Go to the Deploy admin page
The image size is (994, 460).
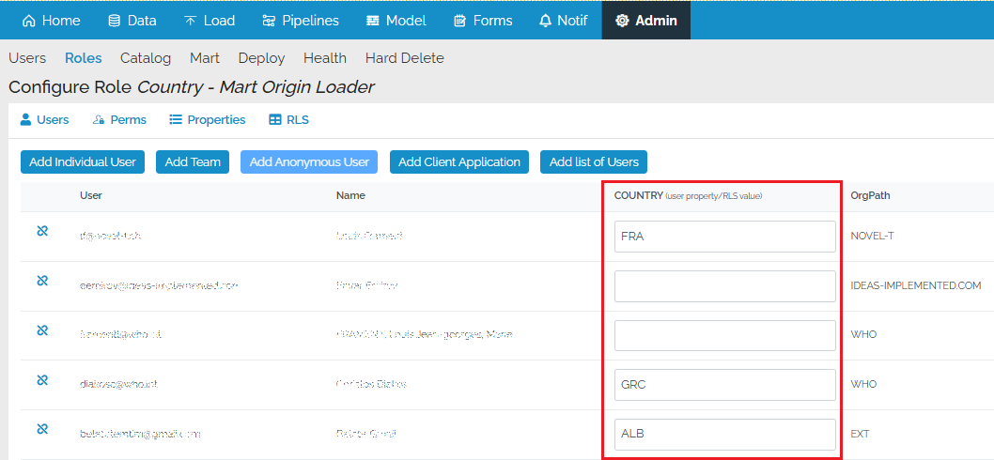pyautogui.click(x=261, y=58)
